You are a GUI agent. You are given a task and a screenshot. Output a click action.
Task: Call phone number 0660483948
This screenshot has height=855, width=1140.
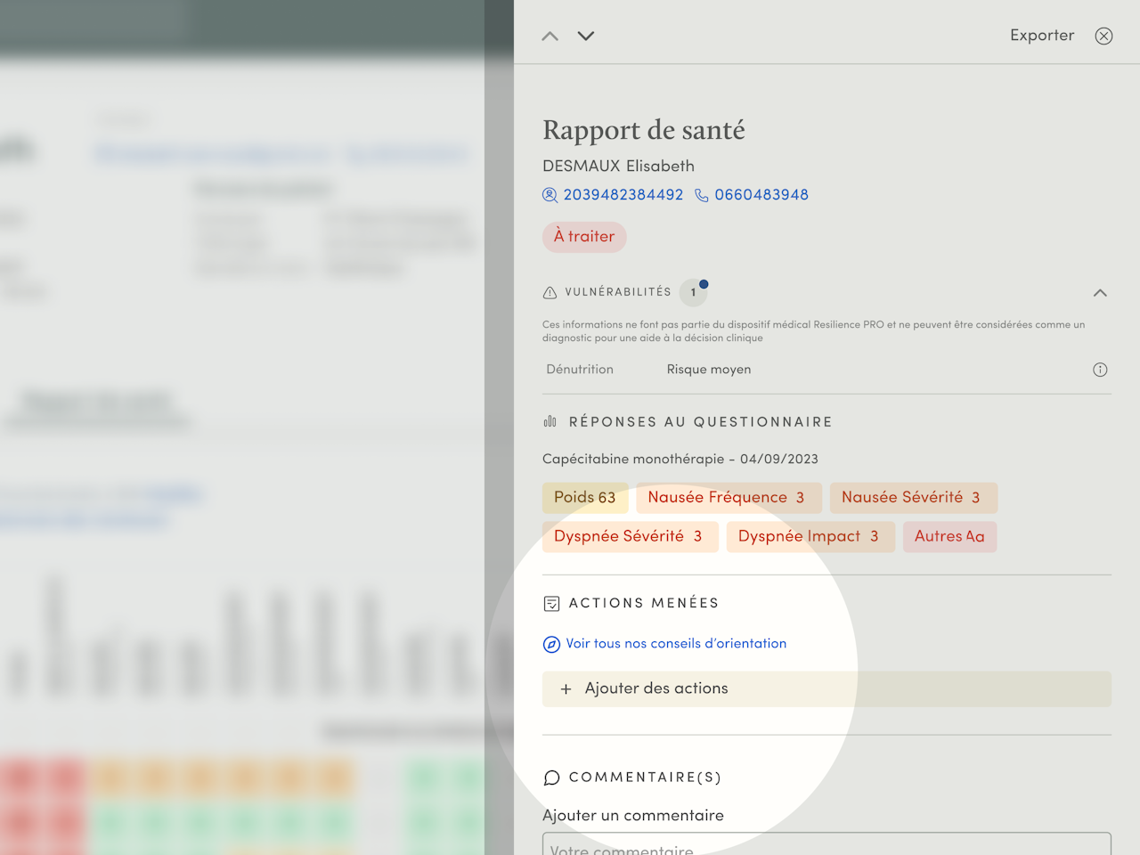point(761,195)
